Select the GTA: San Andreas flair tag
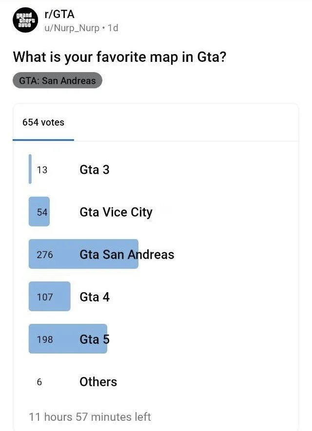 point(58,80)
